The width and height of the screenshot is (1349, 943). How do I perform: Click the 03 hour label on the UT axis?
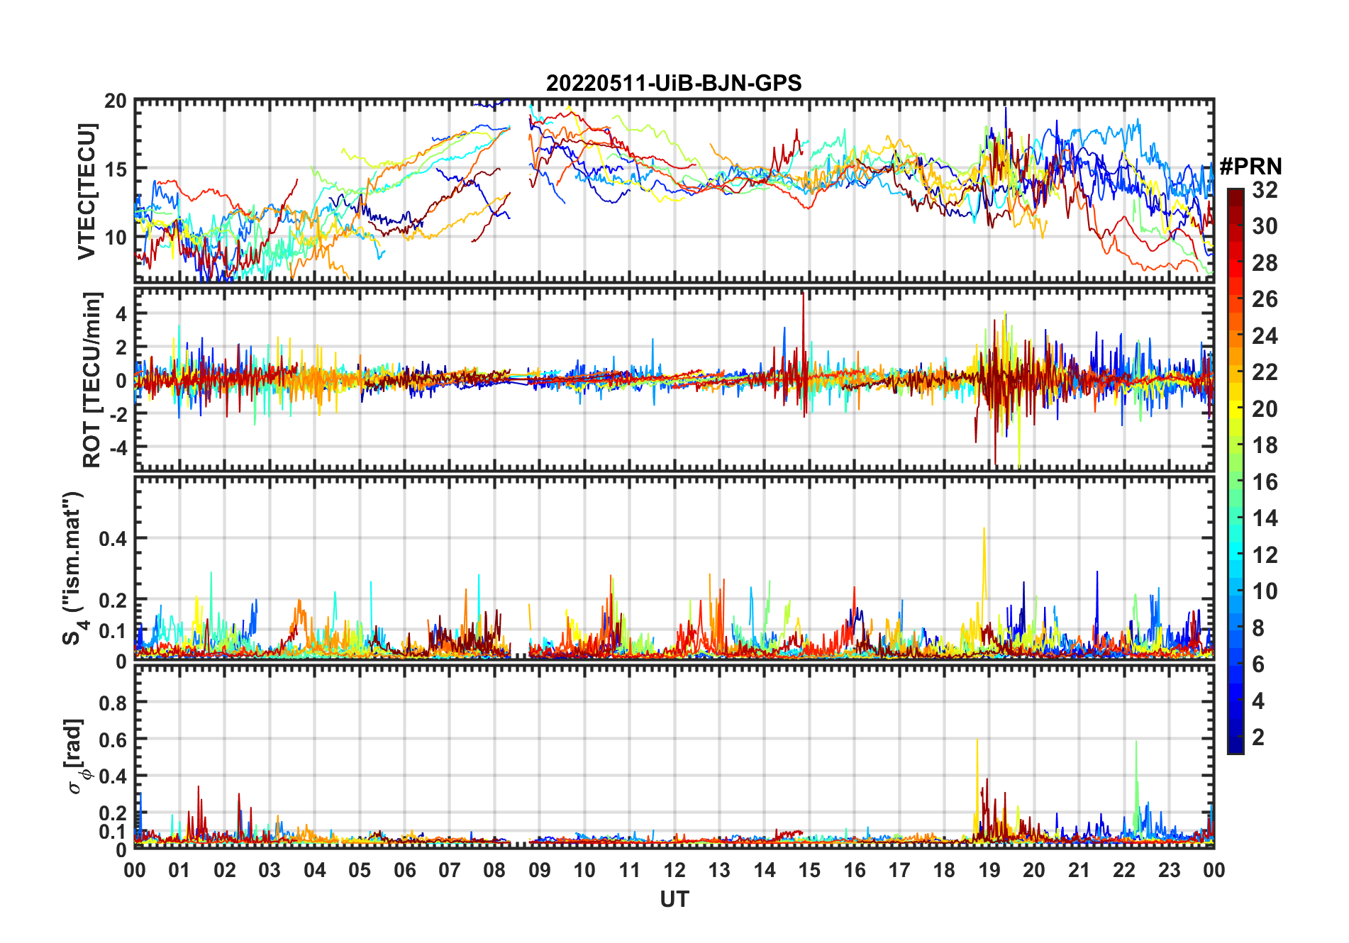pos(270,871)
